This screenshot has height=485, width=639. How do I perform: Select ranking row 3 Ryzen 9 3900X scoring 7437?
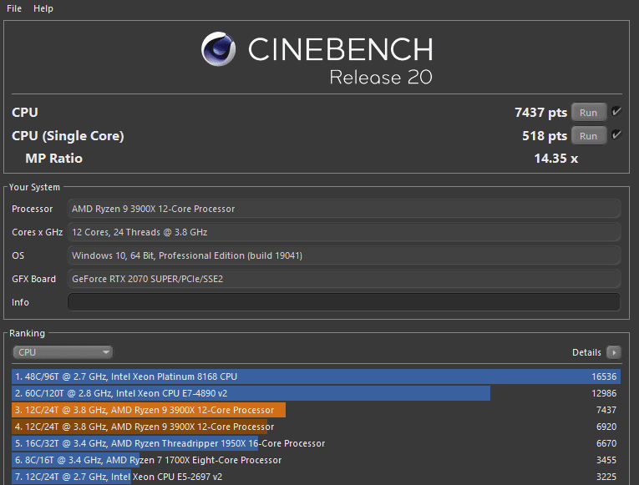point(317,410)
